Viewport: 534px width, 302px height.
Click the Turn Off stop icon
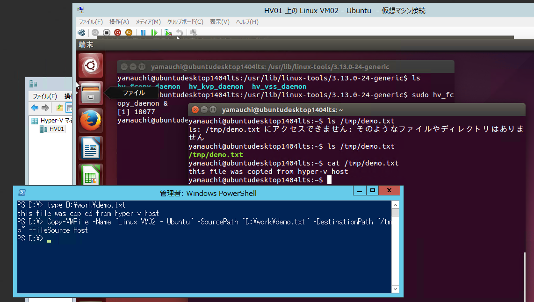tap(107, 33)
